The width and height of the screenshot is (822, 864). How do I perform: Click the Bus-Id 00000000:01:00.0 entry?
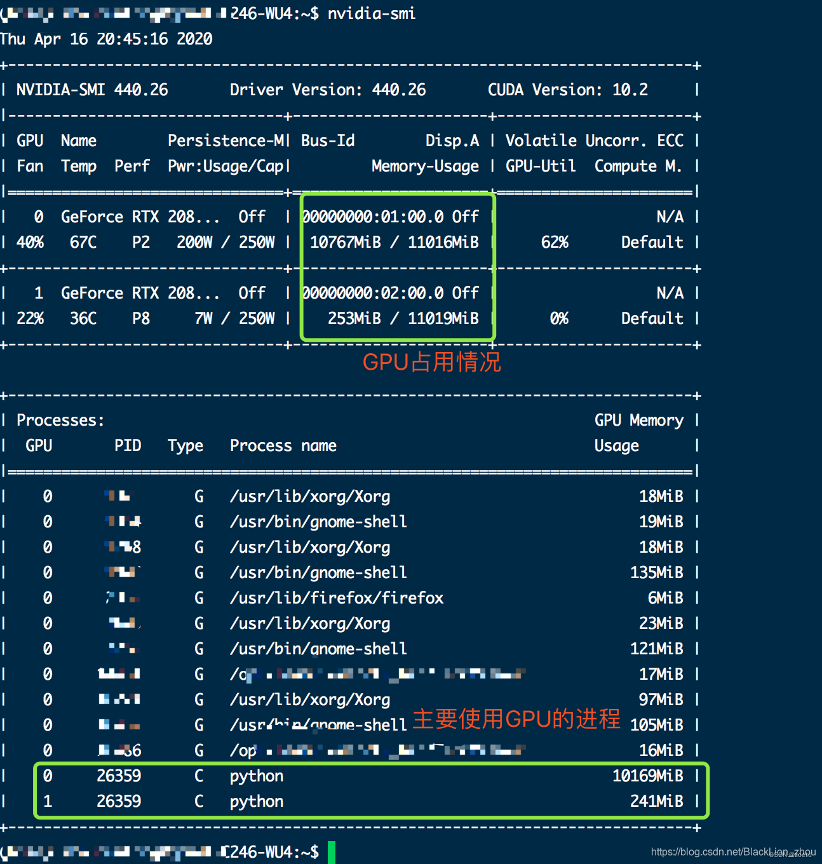[x=392, y=217]
